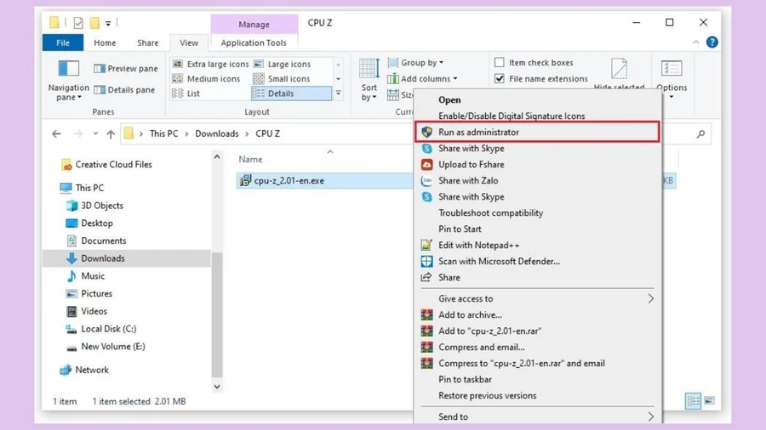The height and width of the screenshot is (430, 766).
Task: Click Downloads in the address breadcrumb
Action: point(217,133)
